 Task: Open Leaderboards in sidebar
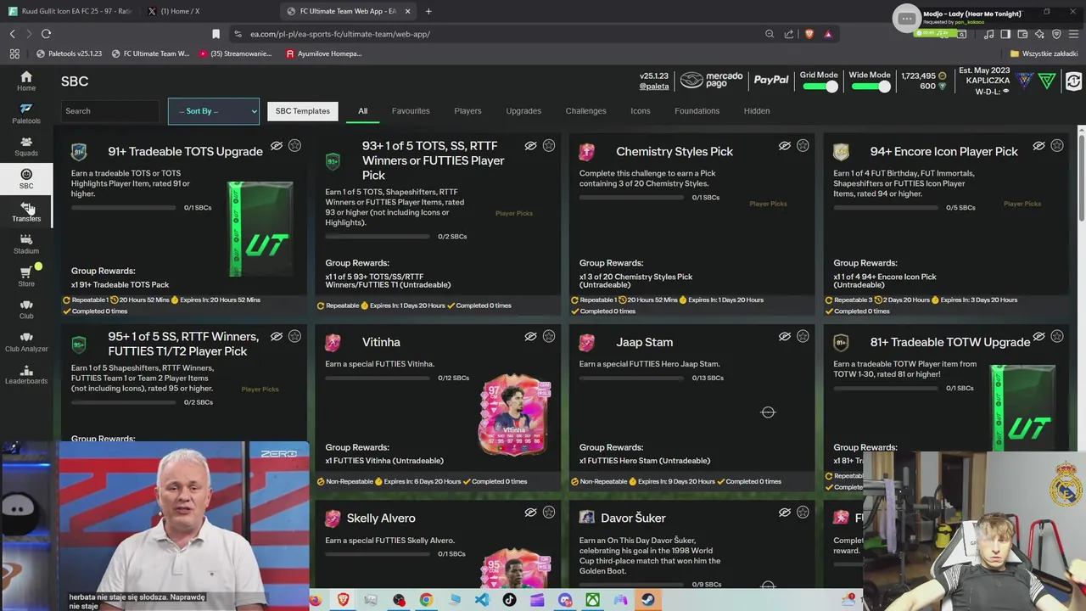[x=26, y=373]
